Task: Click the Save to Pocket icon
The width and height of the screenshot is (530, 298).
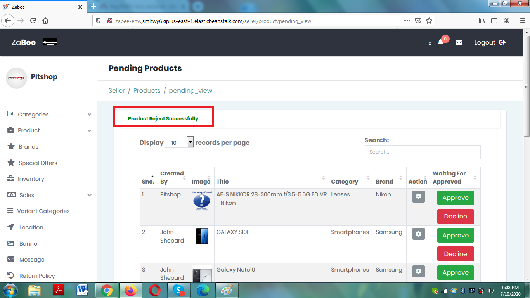Action: tap(418, 21)
